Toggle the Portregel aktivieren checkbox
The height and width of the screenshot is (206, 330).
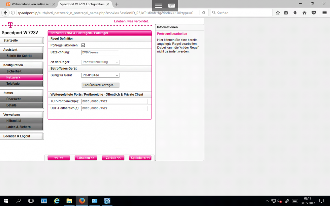click(83, 45)
